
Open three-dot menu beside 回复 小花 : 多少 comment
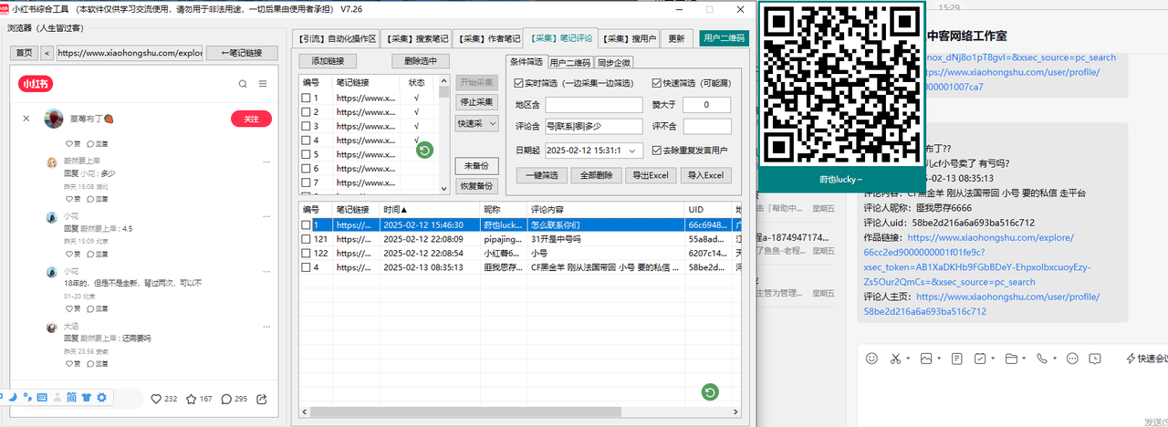266,161
